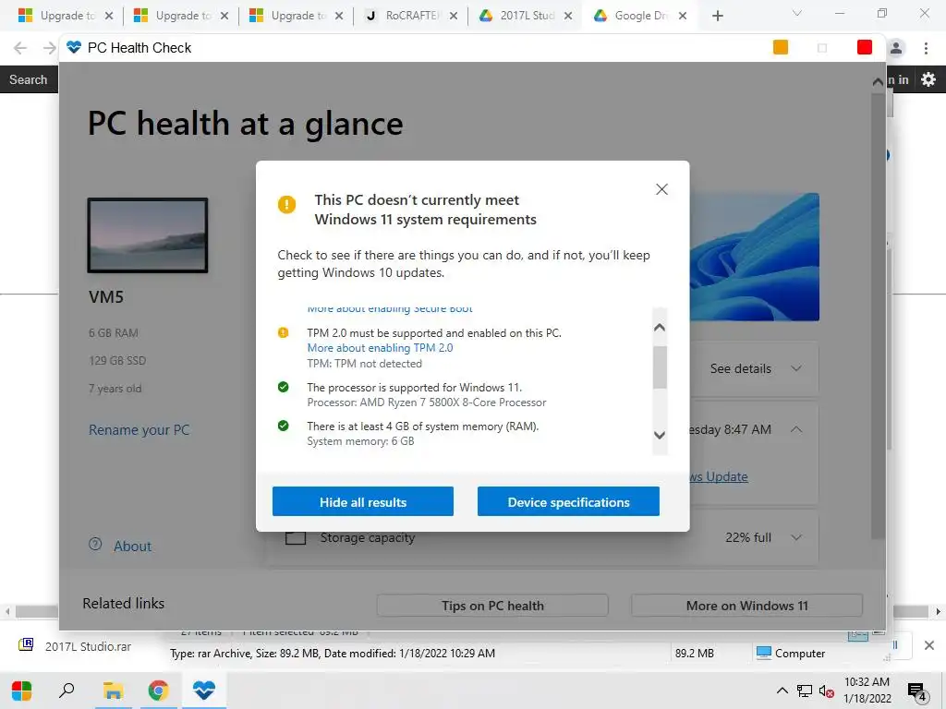Open the Chrome profile avatar icon
This screenshot has width=946, height=709.
pyautogui.click(x=896, y=48)
